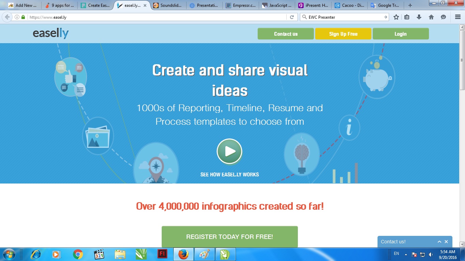
Task: Bookmark this page with the star icon
Action: pos(396,17)
